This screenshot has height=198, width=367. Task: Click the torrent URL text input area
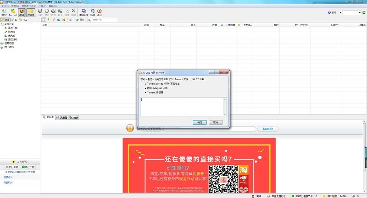pyautogui.click(x=183, y=106)
